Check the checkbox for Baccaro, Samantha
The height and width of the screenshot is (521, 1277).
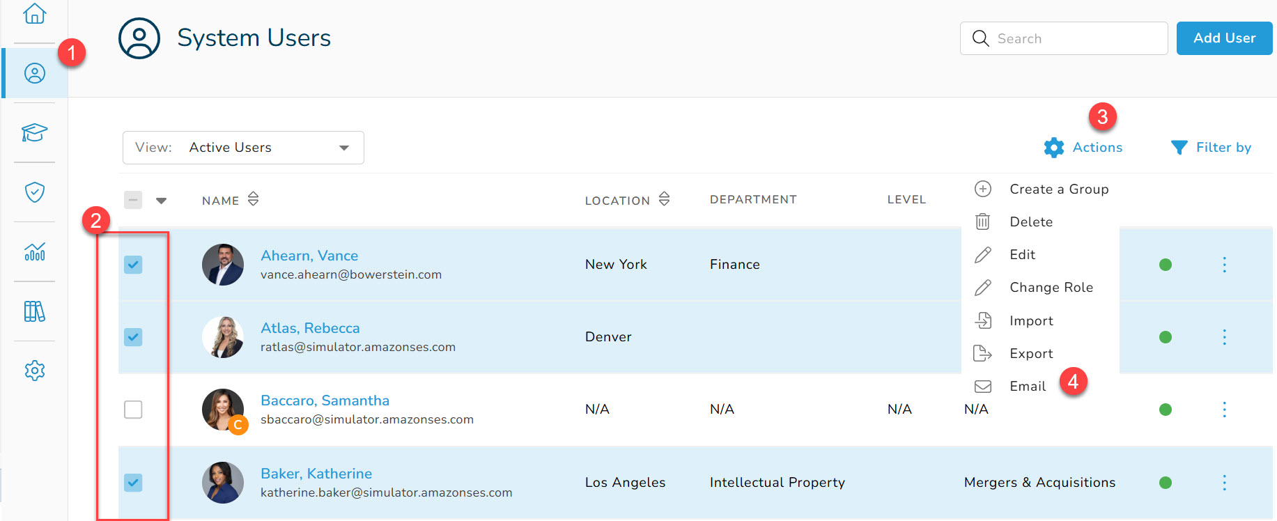click(133, 410)
